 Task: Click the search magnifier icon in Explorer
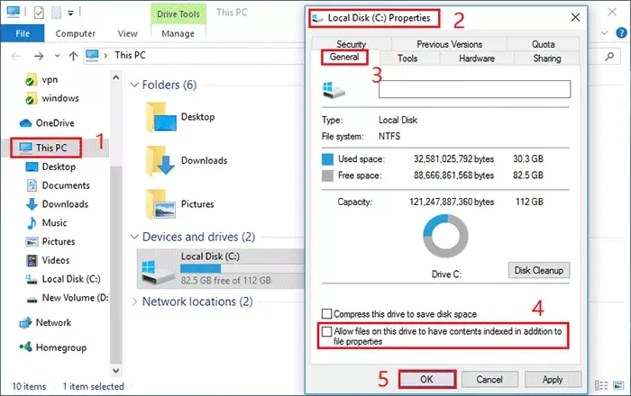click(609, 56)
